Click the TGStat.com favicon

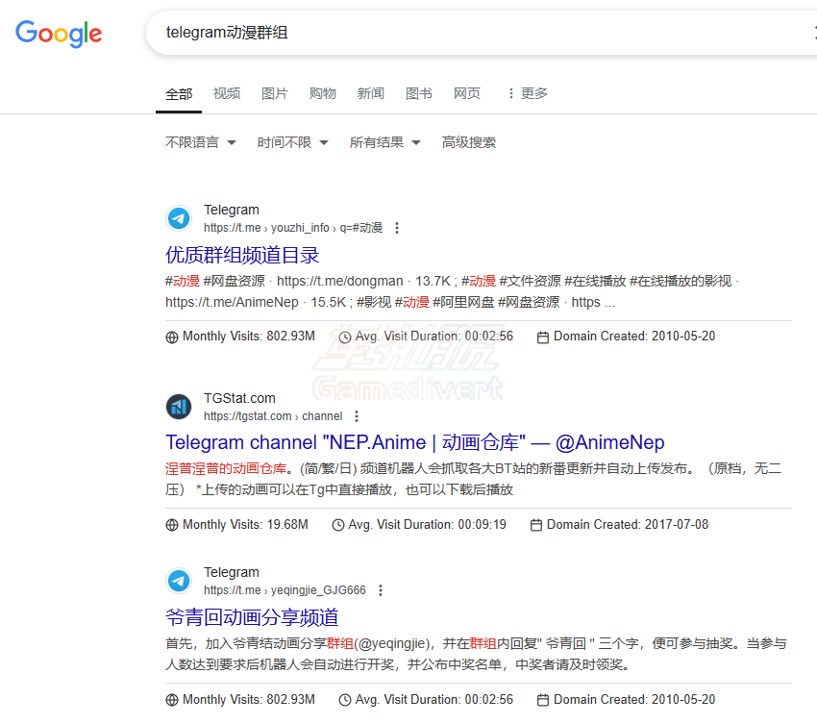[179, 407]
